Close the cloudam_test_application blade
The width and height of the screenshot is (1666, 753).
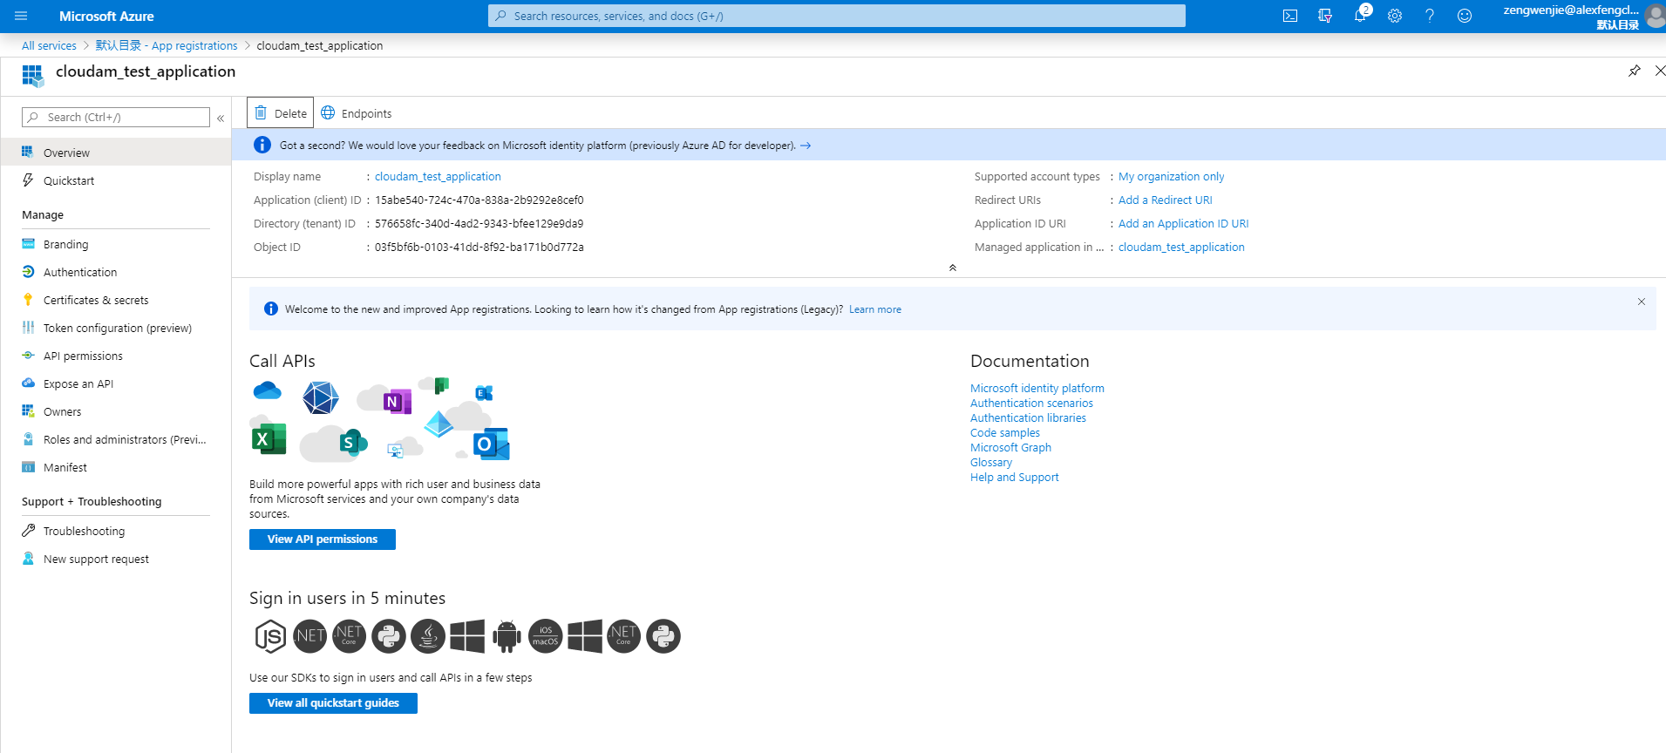click(1660, 71)
